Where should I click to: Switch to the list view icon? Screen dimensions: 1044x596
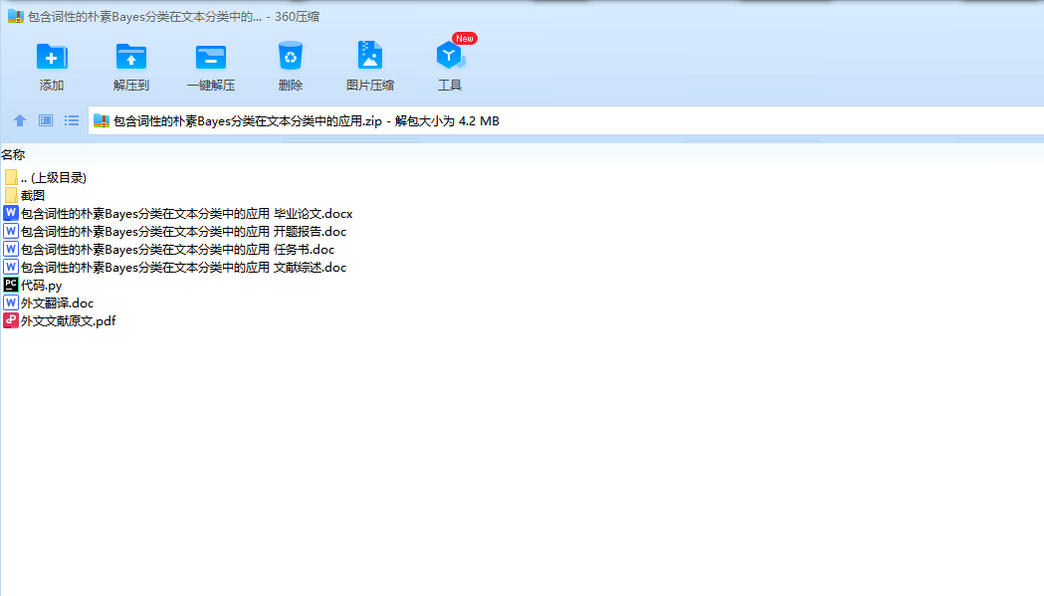72,120
